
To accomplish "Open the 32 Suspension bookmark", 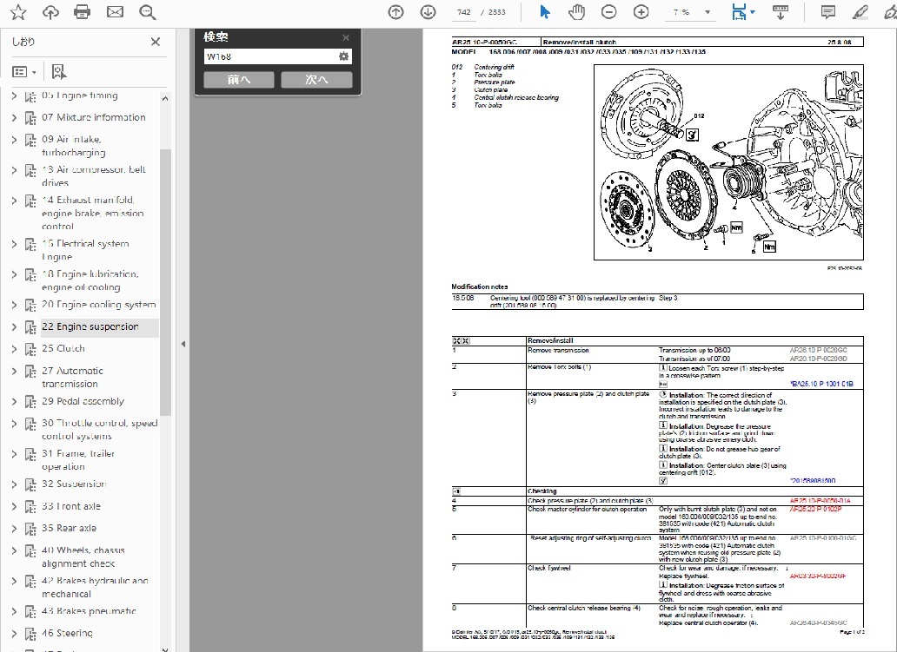I will tap(74, 484).
